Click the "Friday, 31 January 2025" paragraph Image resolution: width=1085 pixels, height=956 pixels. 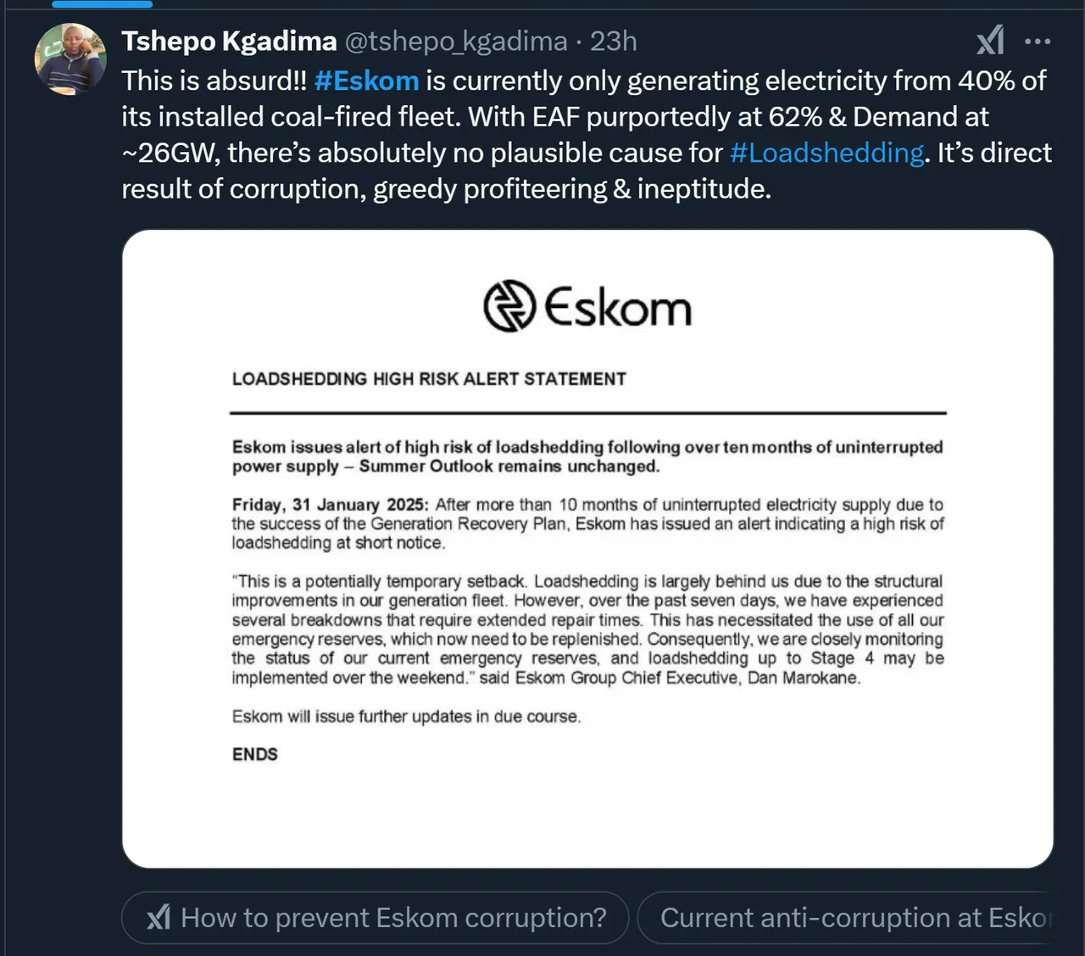click(x=587, y=523)
